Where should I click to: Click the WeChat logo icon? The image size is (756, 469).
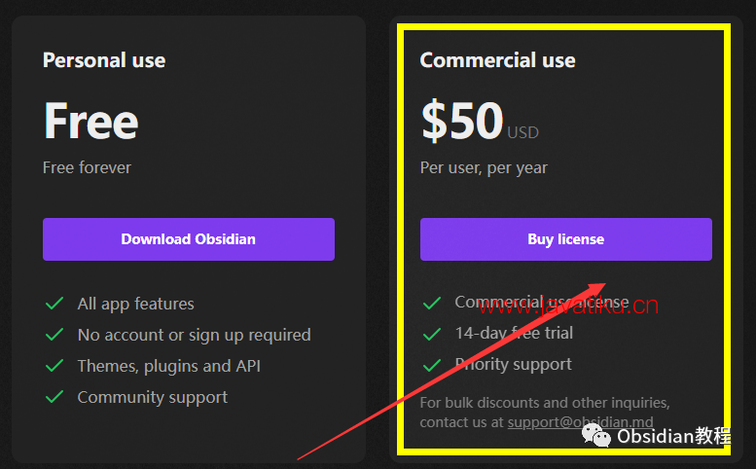[x=595, y=435]
